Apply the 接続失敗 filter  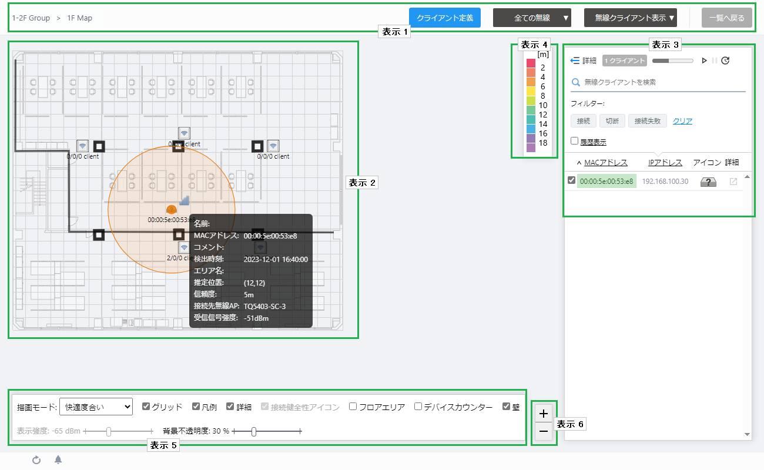(648, 121)
